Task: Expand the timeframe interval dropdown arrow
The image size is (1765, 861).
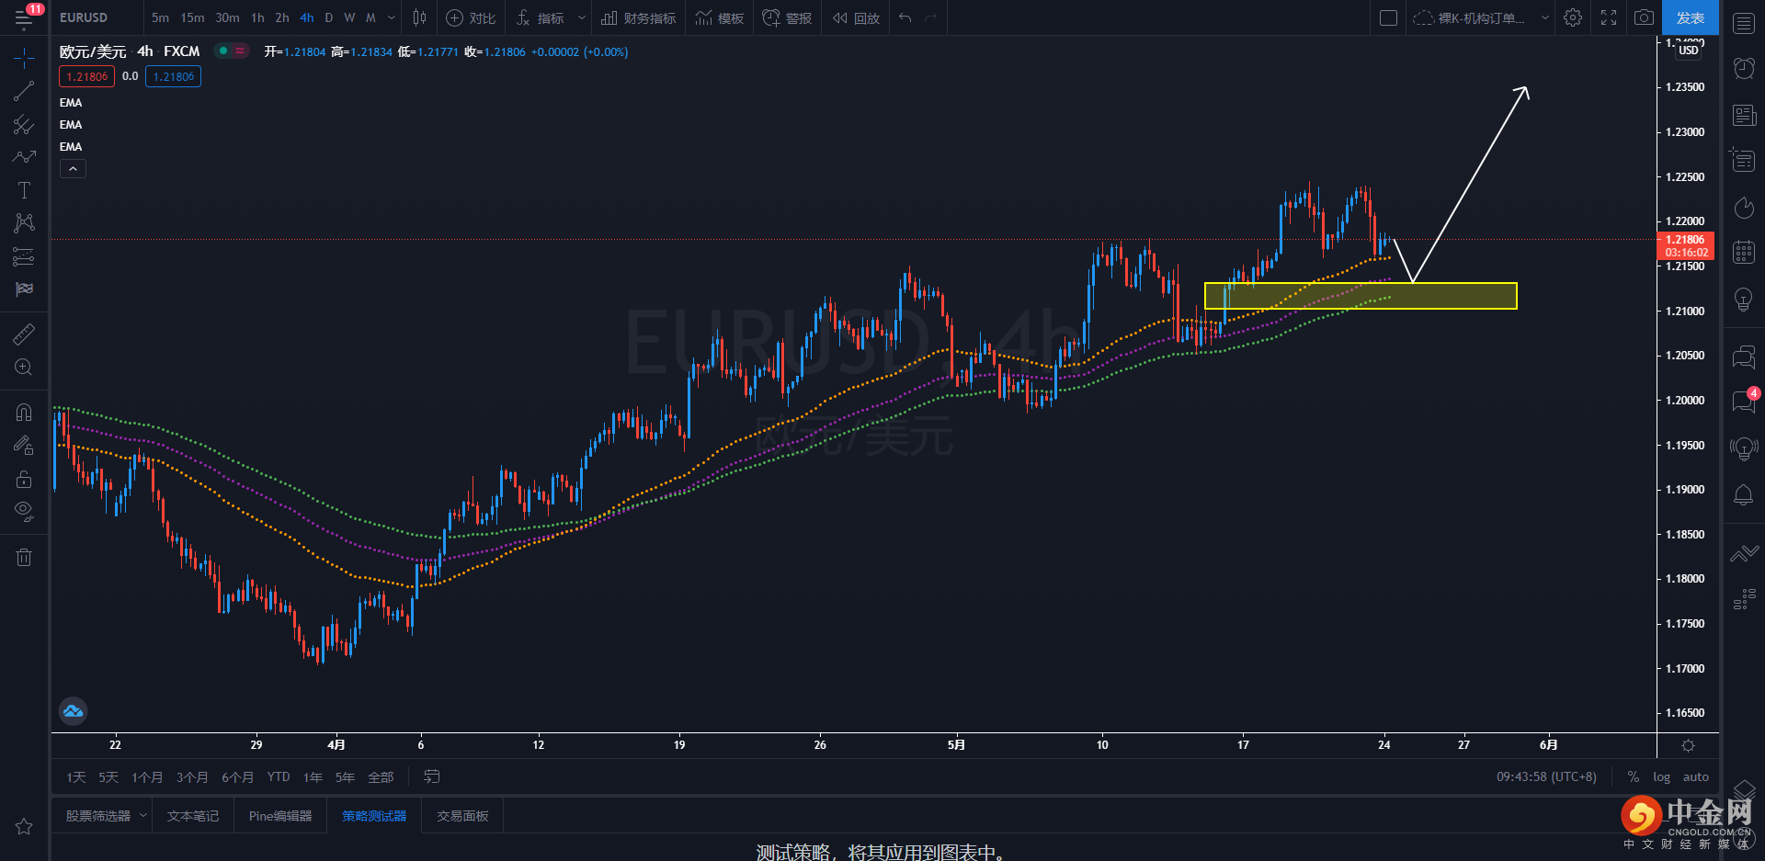Action: [392, 17]
